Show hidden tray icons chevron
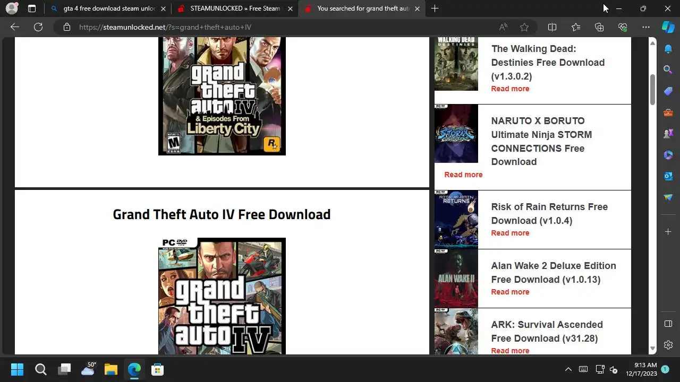This screenshot has height=382, width=680. click(568, 369)
